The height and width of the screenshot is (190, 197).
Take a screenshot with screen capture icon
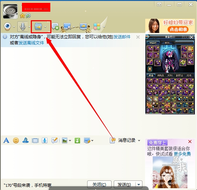pyautogui.click(x=87, y=140)
